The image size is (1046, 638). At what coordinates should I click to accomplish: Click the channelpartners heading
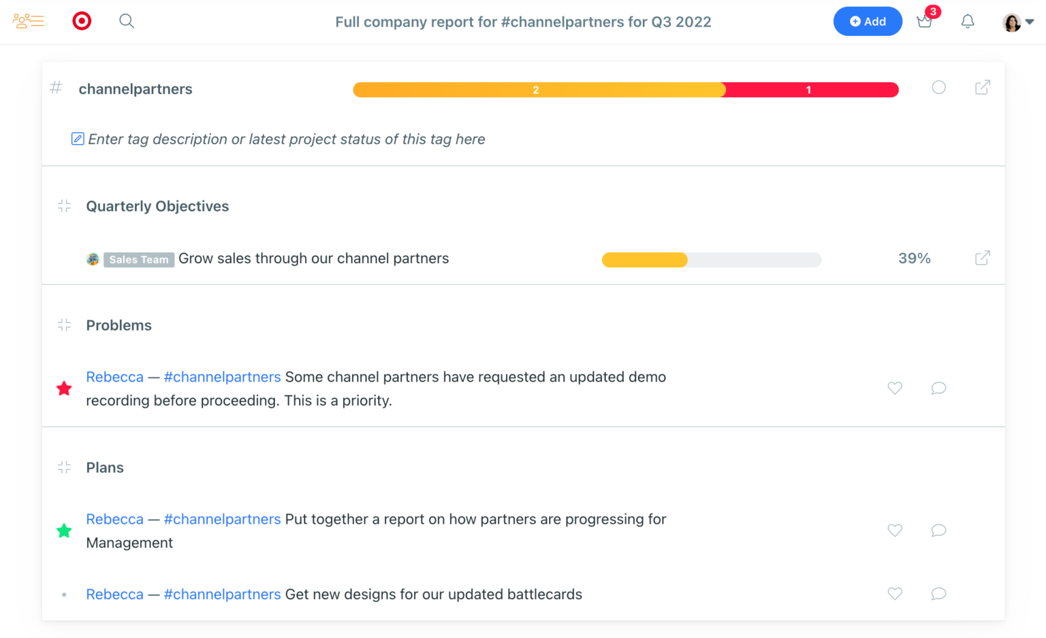point(136,89)
